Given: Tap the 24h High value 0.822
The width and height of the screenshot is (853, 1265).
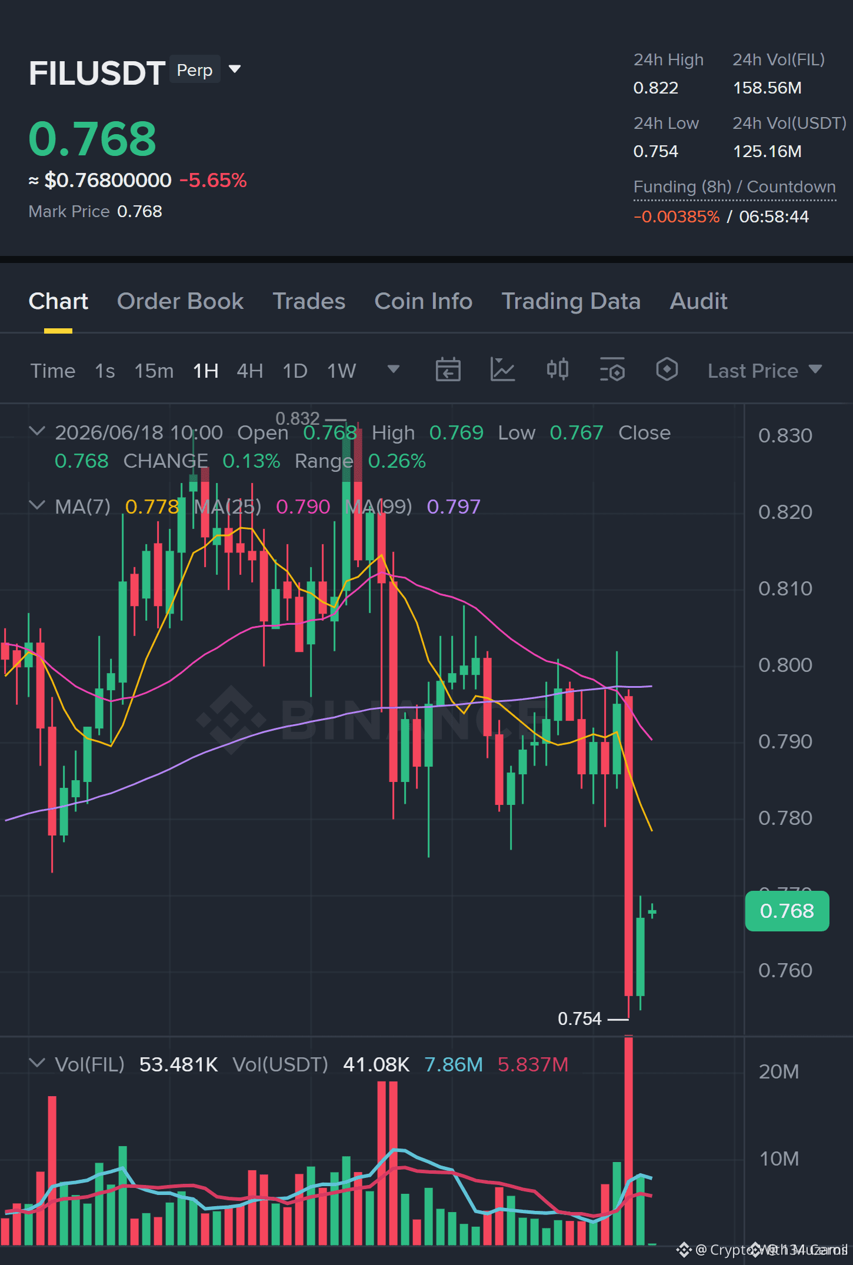Looking at the screenshot, I should pyautogui.click(x=656, y=88).
